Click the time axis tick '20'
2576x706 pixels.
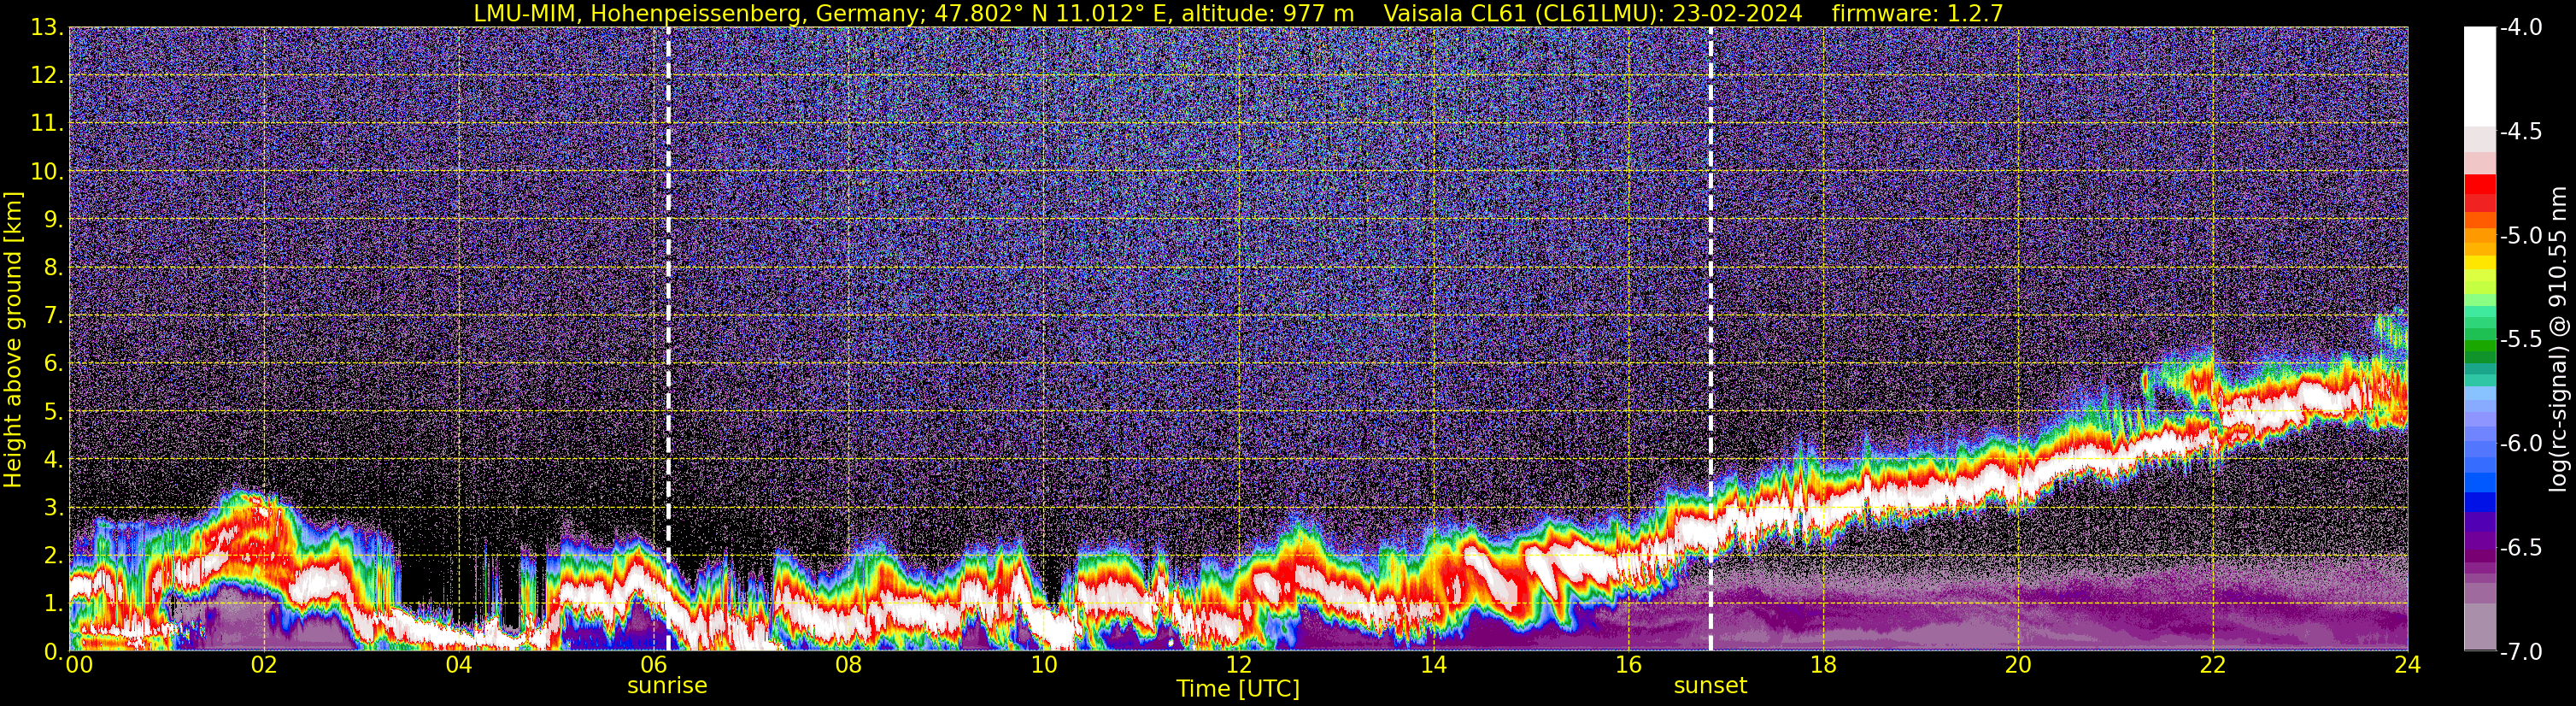coord(2018,665)
